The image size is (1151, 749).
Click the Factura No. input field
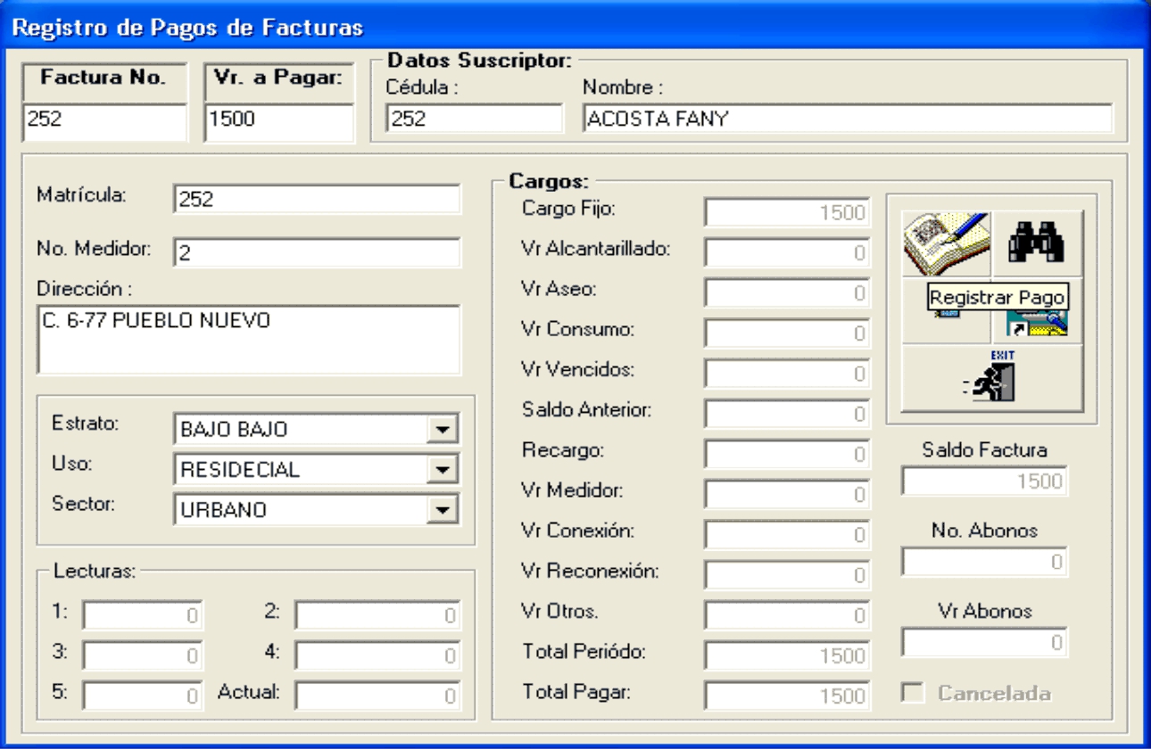[105, 120]
